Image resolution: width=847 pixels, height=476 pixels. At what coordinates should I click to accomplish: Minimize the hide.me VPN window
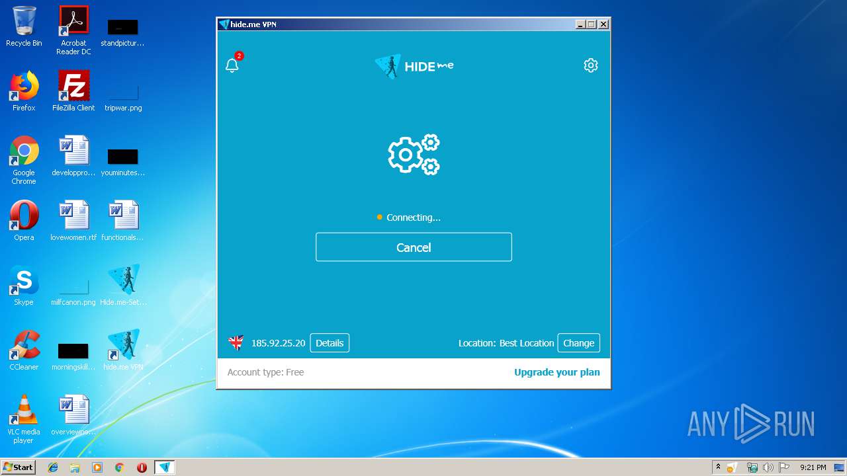[580, 24]
